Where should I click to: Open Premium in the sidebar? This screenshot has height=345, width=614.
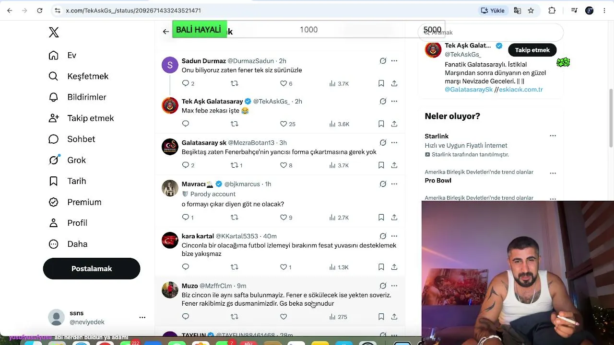(x=75, y=202)
